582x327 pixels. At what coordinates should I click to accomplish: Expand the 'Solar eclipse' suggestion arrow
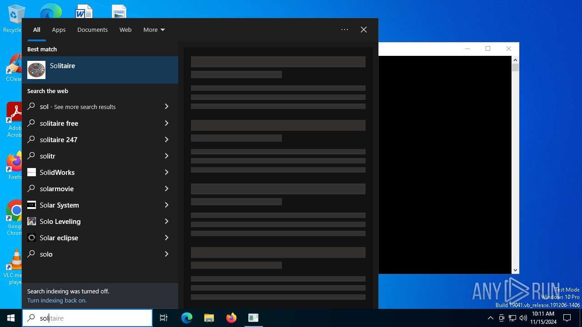point(166,238)
